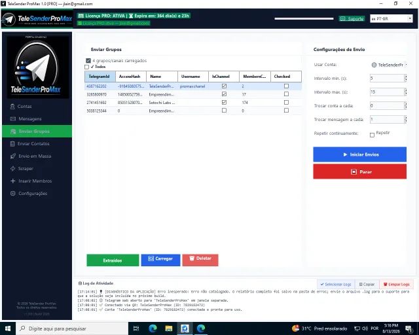The height and width of the screenshot is (335, 419).
Task: Click the Enviar Contatos contact icon
Action: click(x=12, y=144)
